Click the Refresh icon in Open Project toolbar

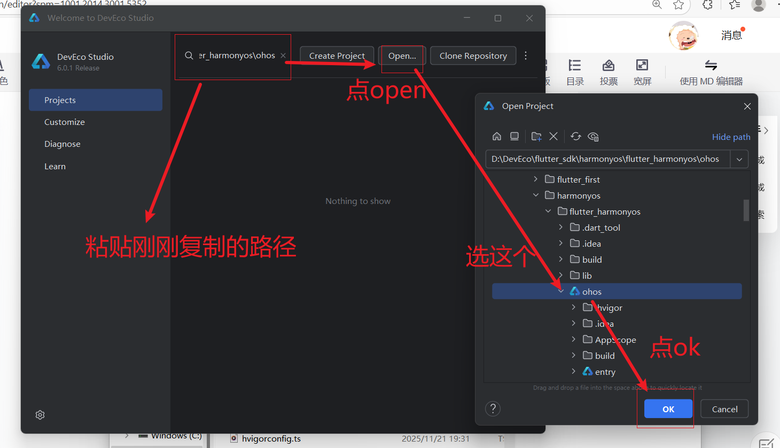pos(575,136)
